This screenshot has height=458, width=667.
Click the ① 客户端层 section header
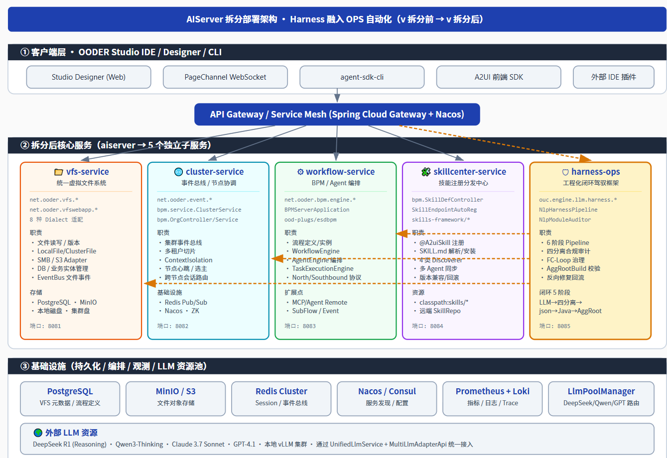point(337,52)
